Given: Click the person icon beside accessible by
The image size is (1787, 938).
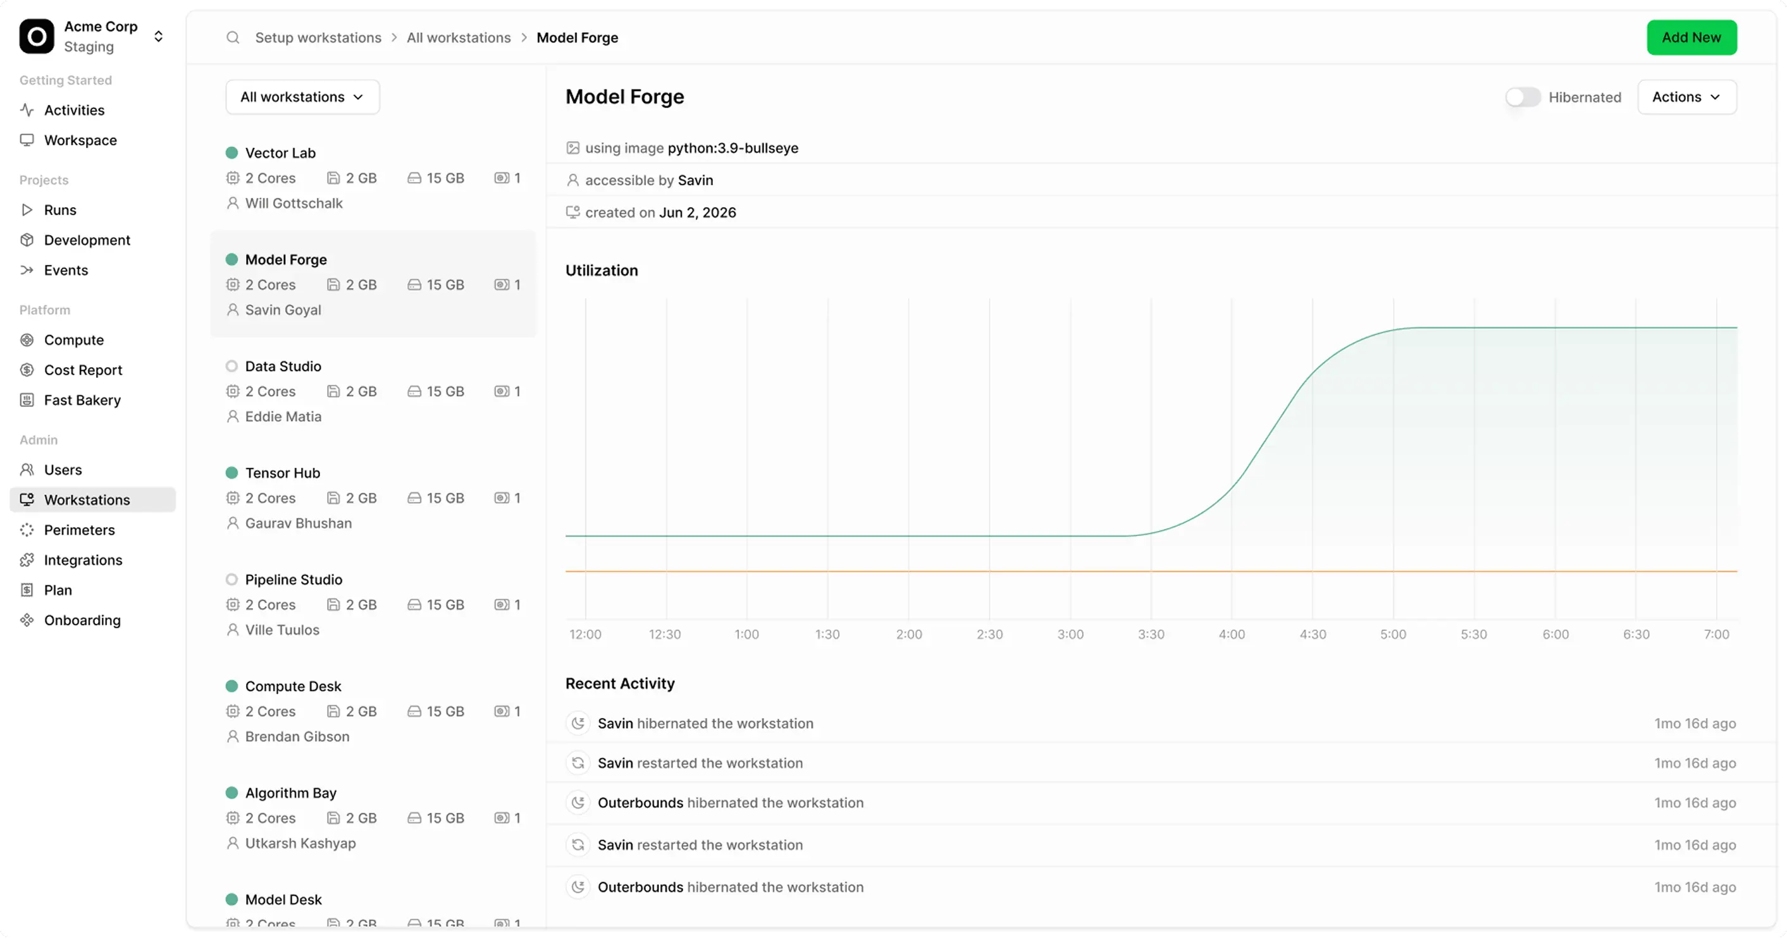Looking at the screenshot, I should pyautogui.click(x=573, y=180).
